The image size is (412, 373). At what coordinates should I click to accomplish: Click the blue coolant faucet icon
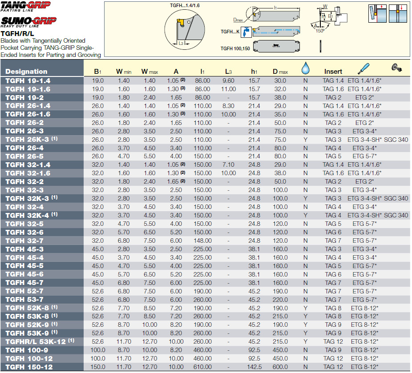[x=246, y=32]
